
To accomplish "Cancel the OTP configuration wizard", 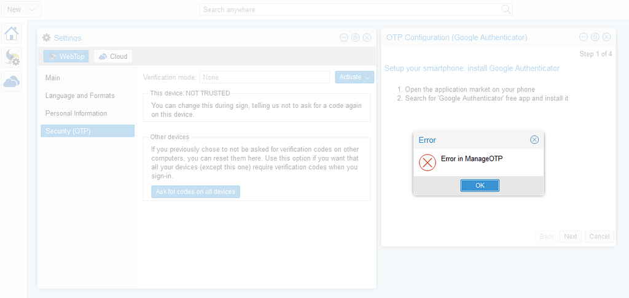I will 599,236.
